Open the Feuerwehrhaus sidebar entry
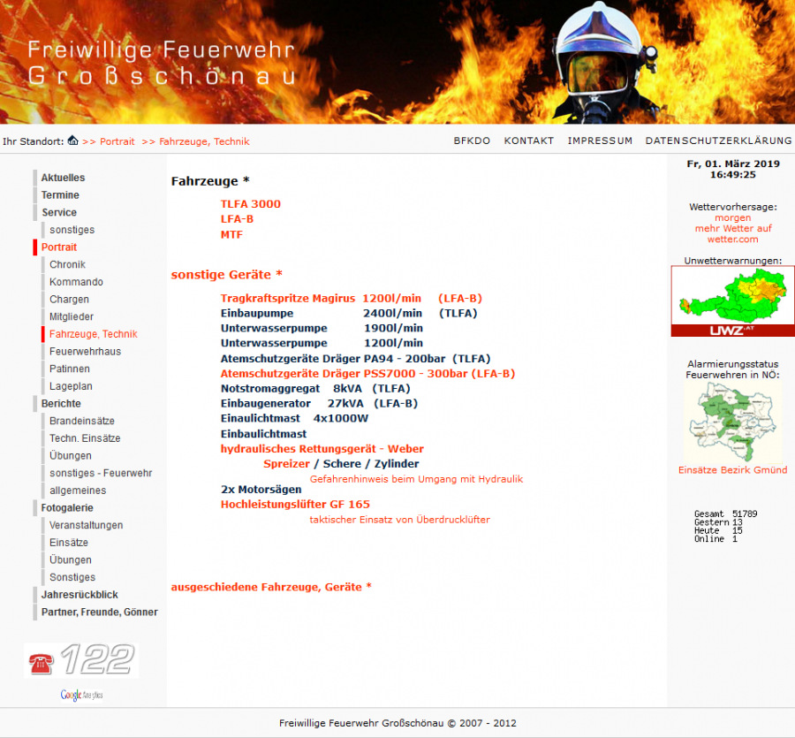 pos(85,352)
